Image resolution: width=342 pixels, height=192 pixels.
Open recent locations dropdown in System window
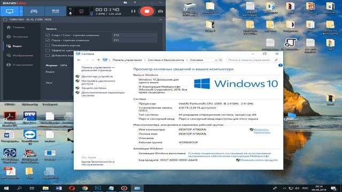point(93,60)
